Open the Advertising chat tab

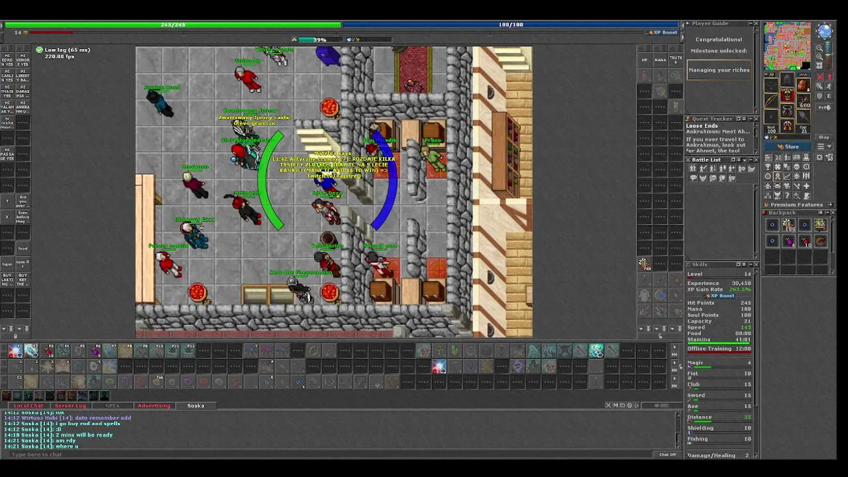point(154,405)
